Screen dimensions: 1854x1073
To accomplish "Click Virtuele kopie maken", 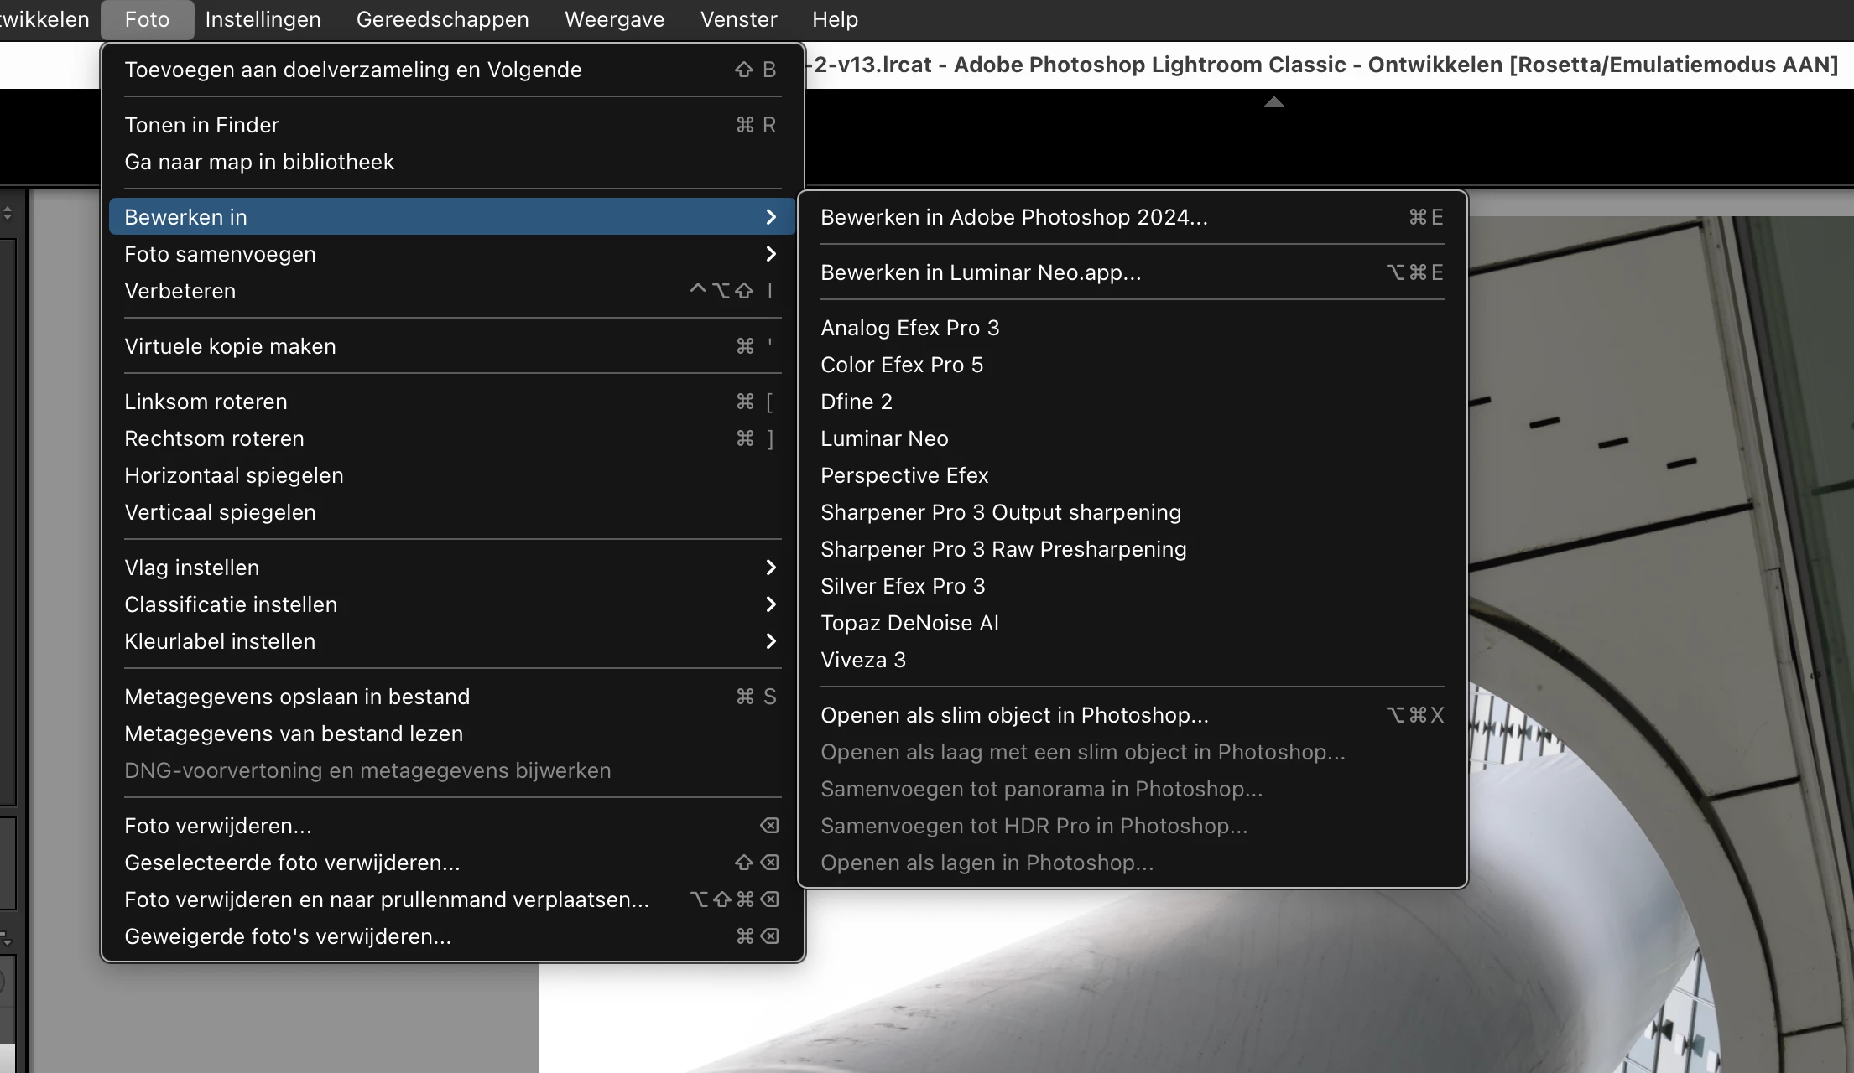I will point(230,346).
